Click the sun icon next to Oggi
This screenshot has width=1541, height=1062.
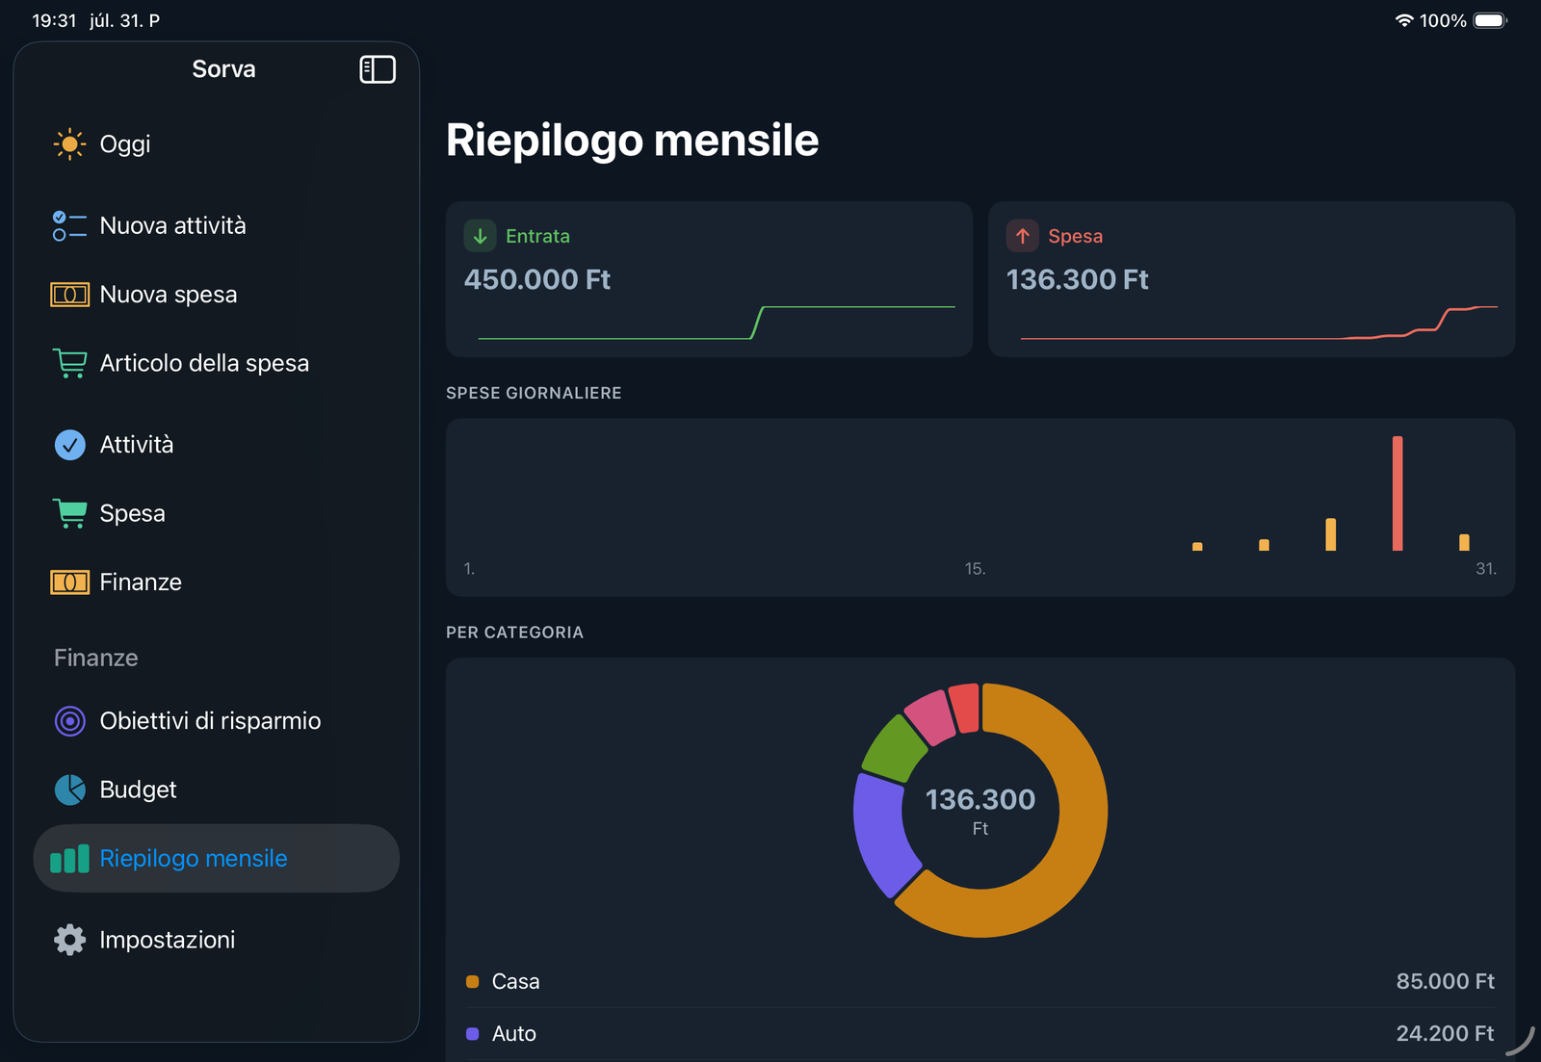[x=69, y=144]
